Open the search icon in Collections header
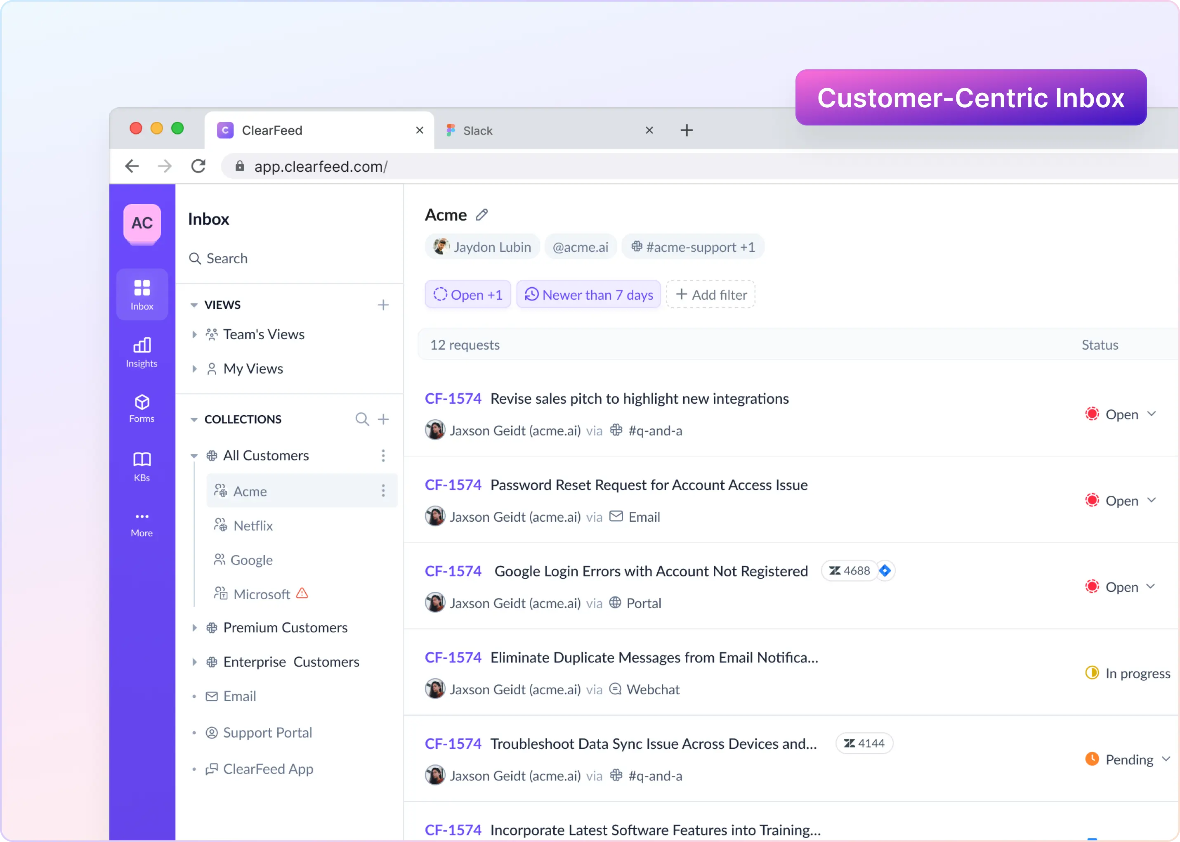 click(x=362, y=419)
